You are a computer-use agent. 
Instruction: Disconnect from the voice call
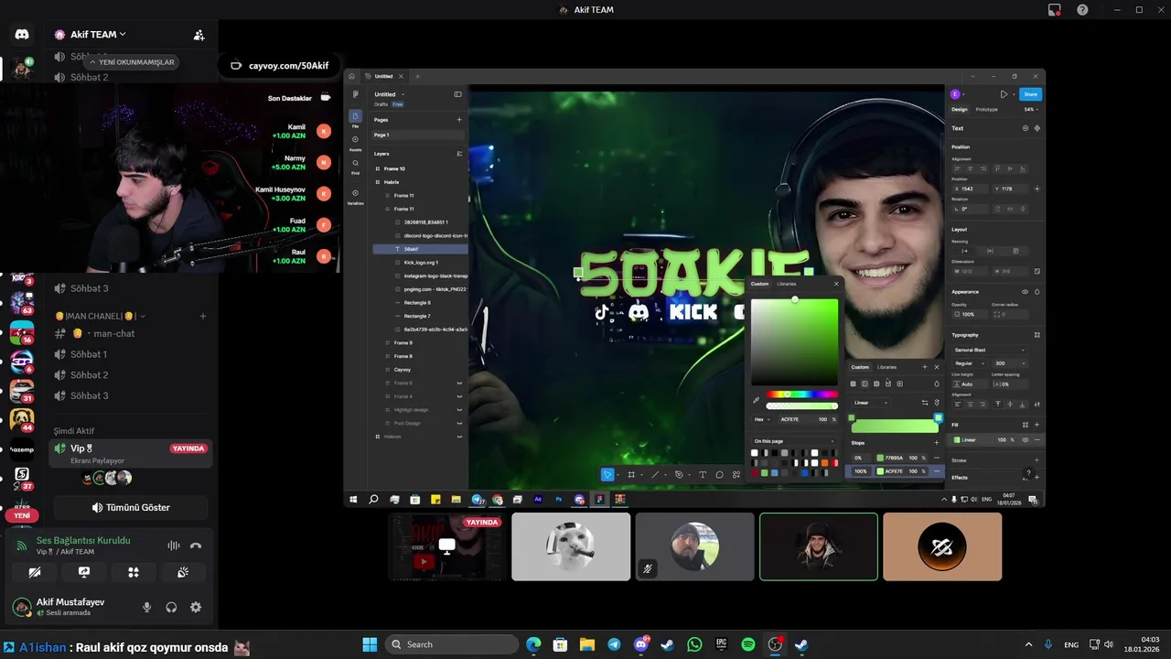pyautogui.click(x=195, y=546)
